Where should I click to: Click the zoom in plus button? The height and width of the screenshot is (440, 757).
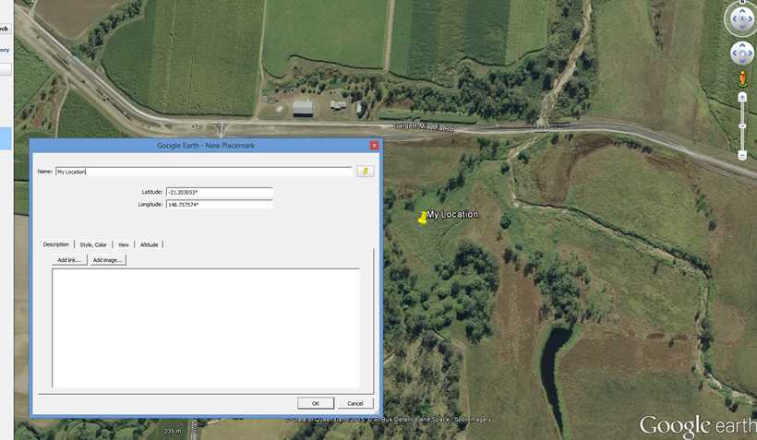click(x=742, y=98)
